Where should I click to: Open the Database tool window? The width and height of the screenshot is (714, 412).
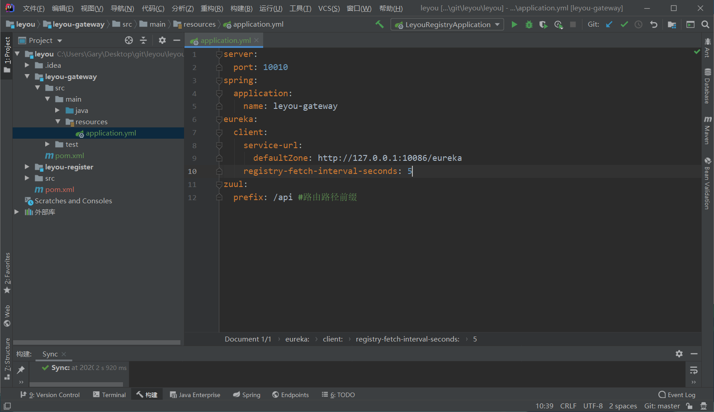click(707, 86)
